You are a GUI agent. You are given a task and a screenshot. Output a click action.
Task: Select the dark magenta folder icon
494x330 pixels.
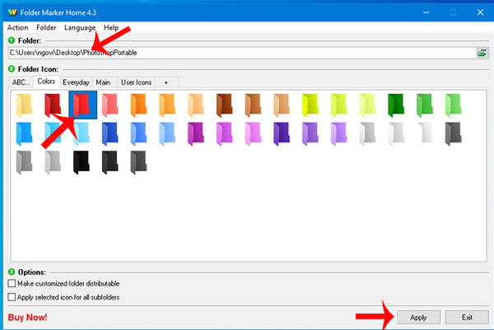tap(196, 133)
